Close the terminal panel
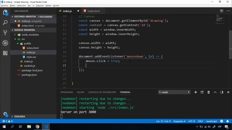232x130 pixels. point(228,92)
